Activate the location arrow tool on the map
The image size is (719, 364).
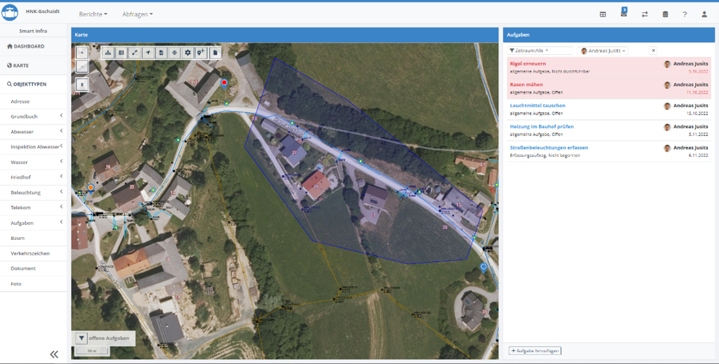[148, 53]
